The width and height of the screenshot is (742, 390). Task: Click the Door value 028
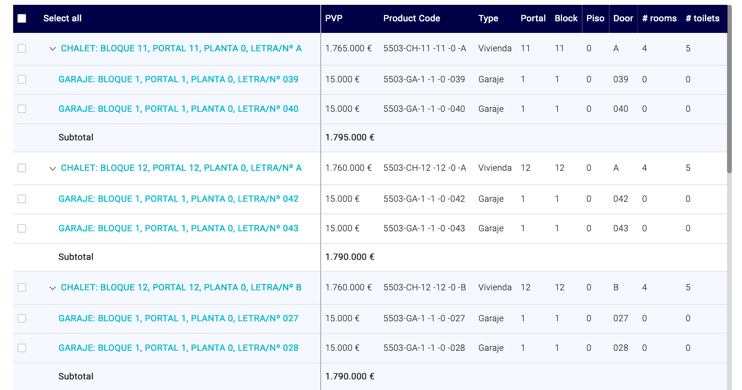[621, 348]
